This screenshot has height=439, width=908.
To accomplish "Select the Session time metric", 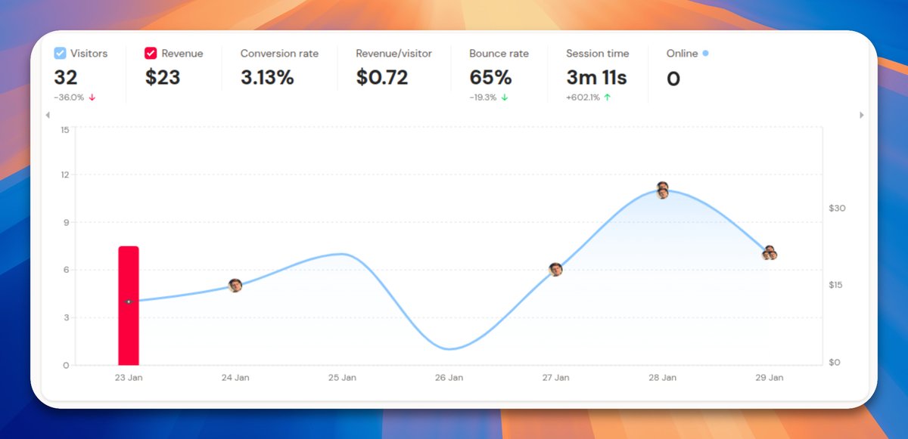I will tap(597, 74).
